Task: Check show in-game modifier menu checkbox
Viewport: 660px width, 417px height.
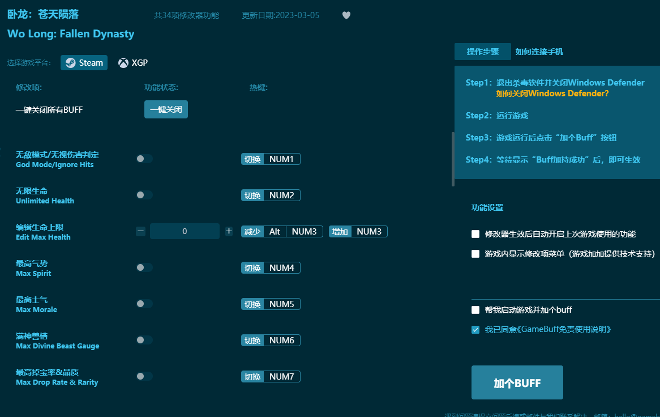Action: click(x=475, y=254)
